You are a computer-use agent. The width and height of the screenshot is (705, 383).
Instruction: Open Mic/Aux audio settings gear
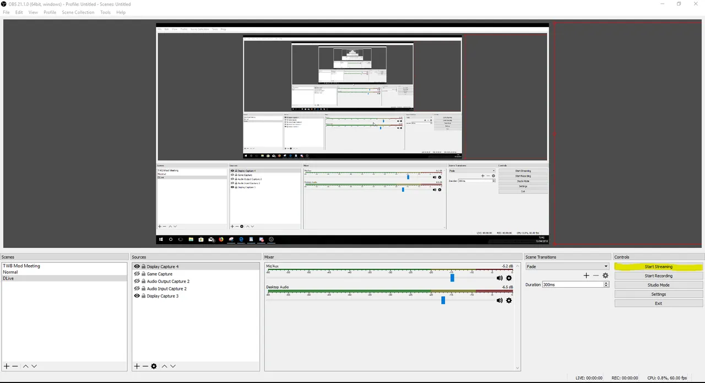[x=509, y=278]
